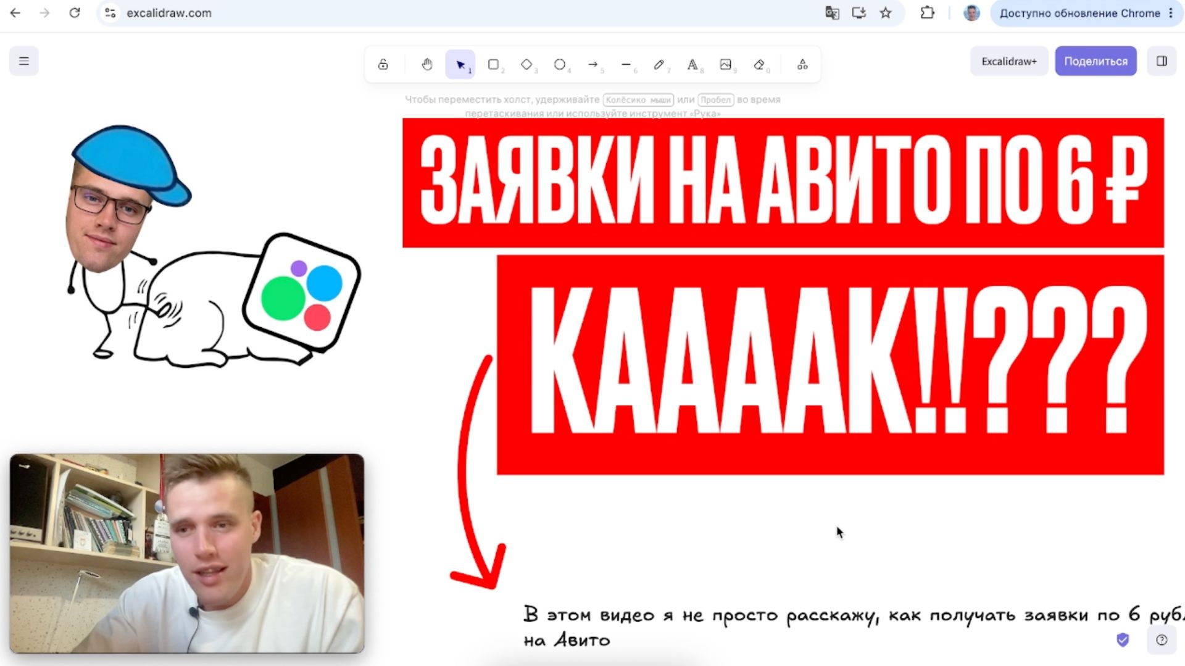Click the encryption shield icon
Screen dimensions: 1185x666
(1123, 640)
